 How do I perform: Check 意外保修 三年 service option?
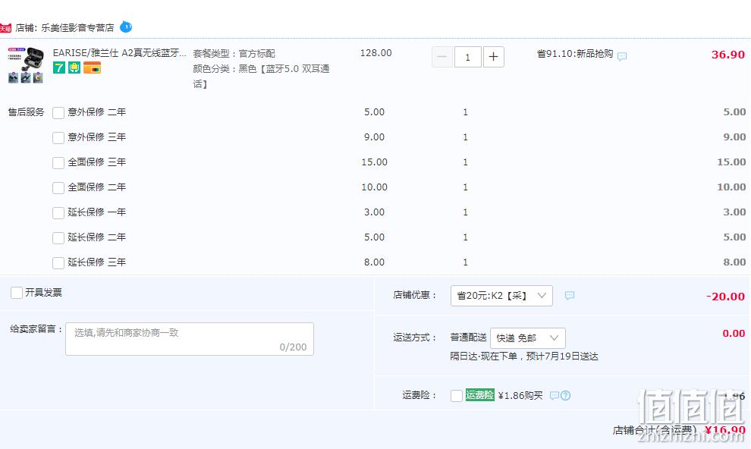(x=58, y=137)
